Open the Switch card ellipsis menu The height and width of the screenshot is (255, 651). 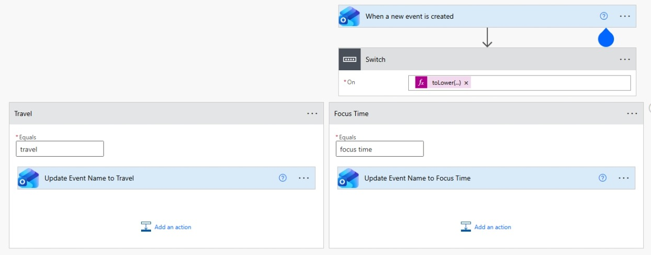click(625, 59)
